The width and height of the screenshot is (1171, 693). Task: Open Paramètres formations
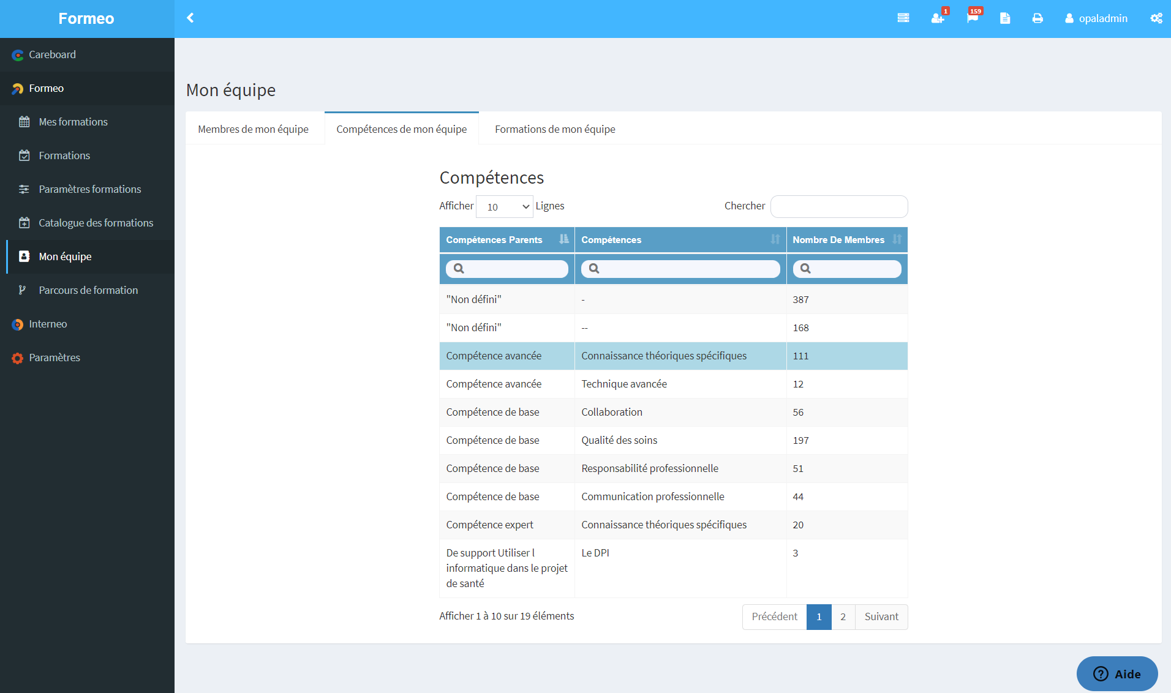[87, 189]
